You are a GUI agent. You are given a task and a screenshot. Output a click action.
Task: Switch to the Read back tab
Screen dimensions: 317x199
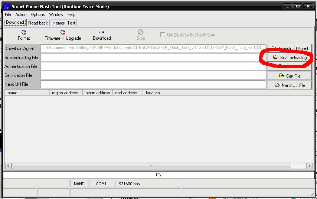(38, 23)
